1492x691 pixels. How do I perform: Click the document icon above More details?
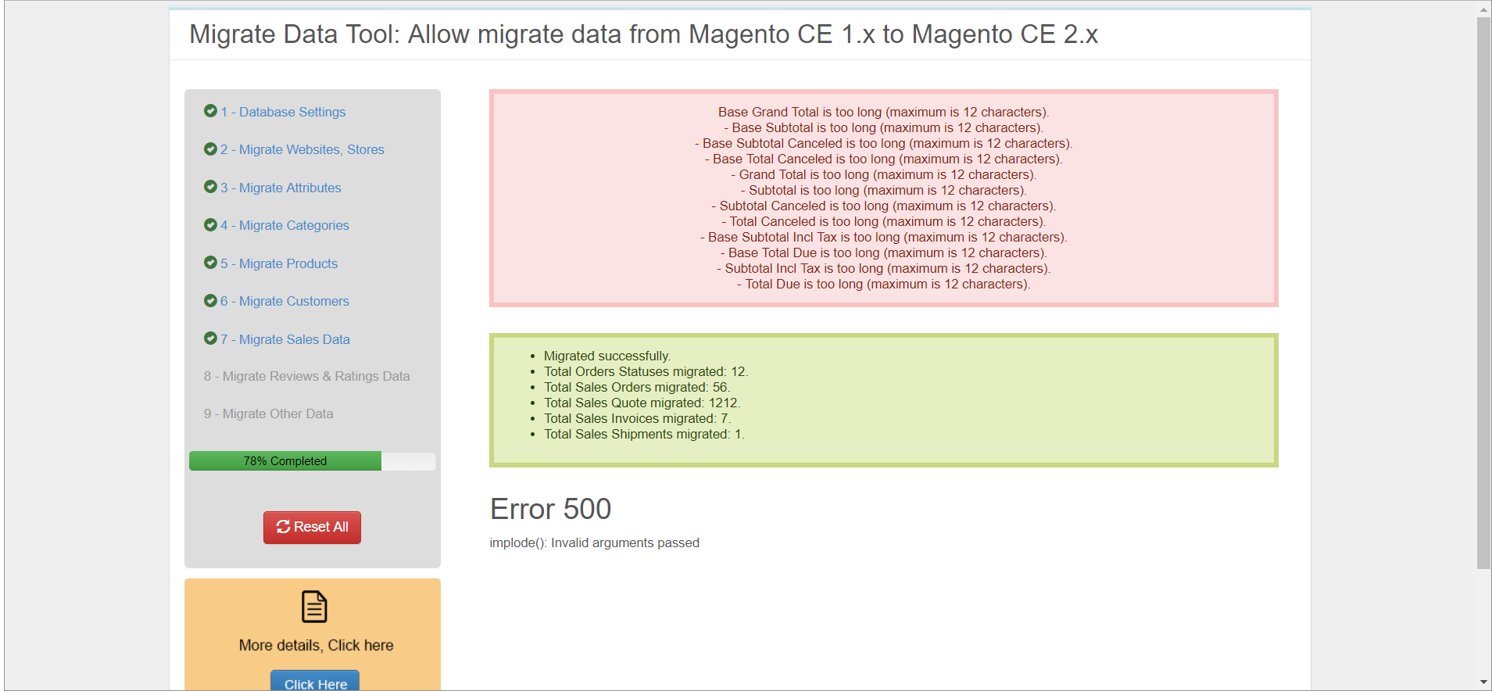point(314,607)
